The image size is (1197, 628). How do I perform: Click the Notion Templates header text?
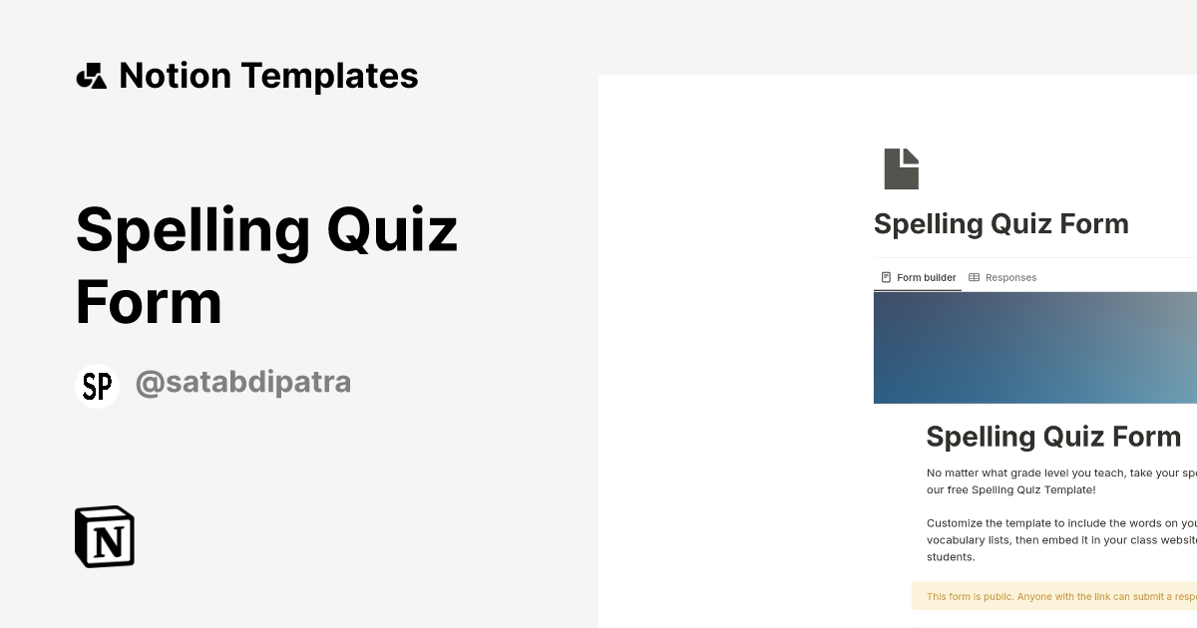[x=269, y=75]
